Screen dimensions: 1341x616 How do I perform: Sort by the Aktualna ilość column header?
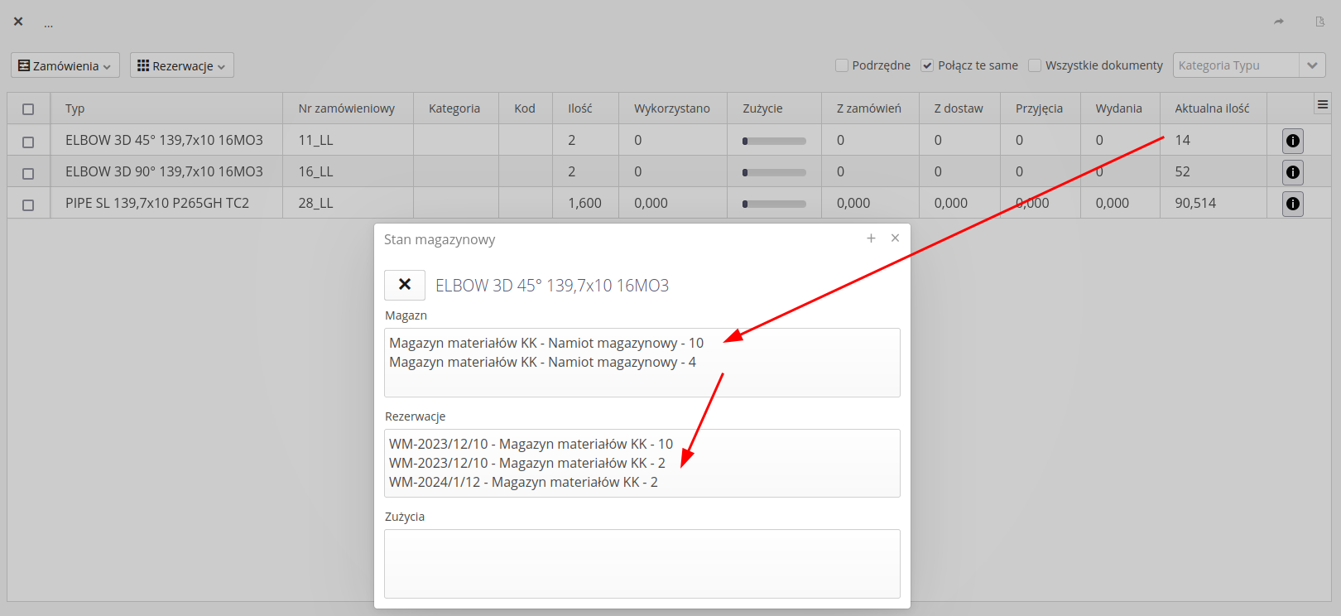[x=1212, y=108]
